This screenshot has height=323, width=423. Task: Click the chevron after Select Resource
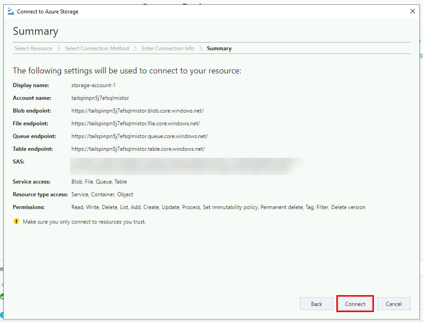(59, 48)
